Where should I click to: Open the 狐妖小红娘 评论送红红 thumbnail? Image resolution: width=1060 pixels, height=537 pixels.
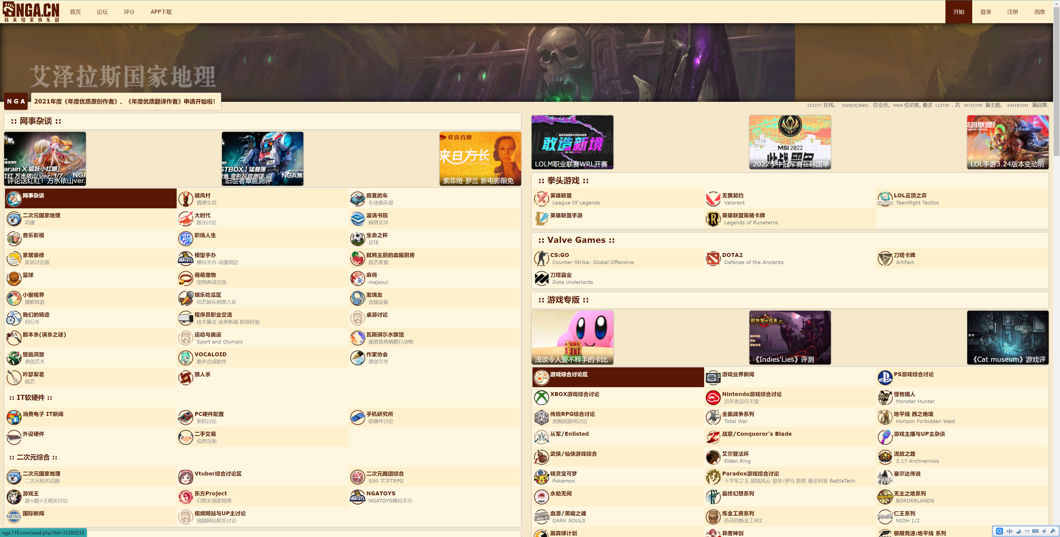(x=45, y=158)
